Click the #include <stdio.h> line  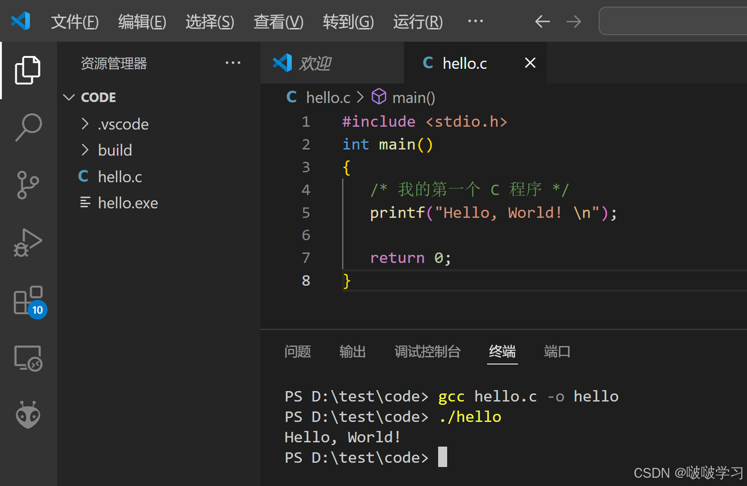coord(425,121)
